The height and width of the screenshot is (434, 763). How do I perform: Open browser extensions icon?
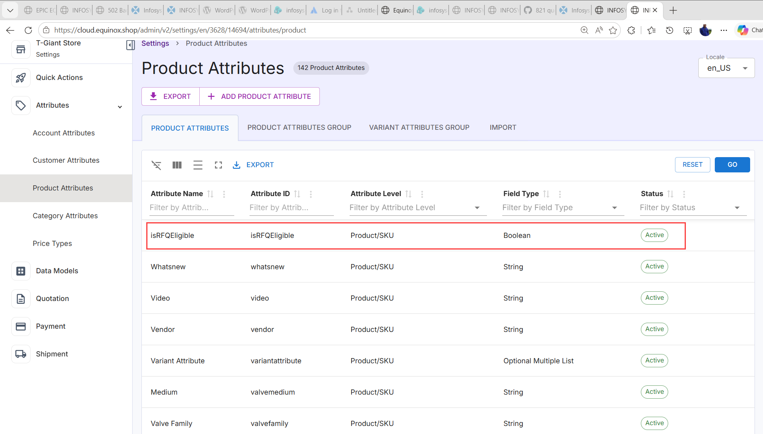[x=631, y=30]
